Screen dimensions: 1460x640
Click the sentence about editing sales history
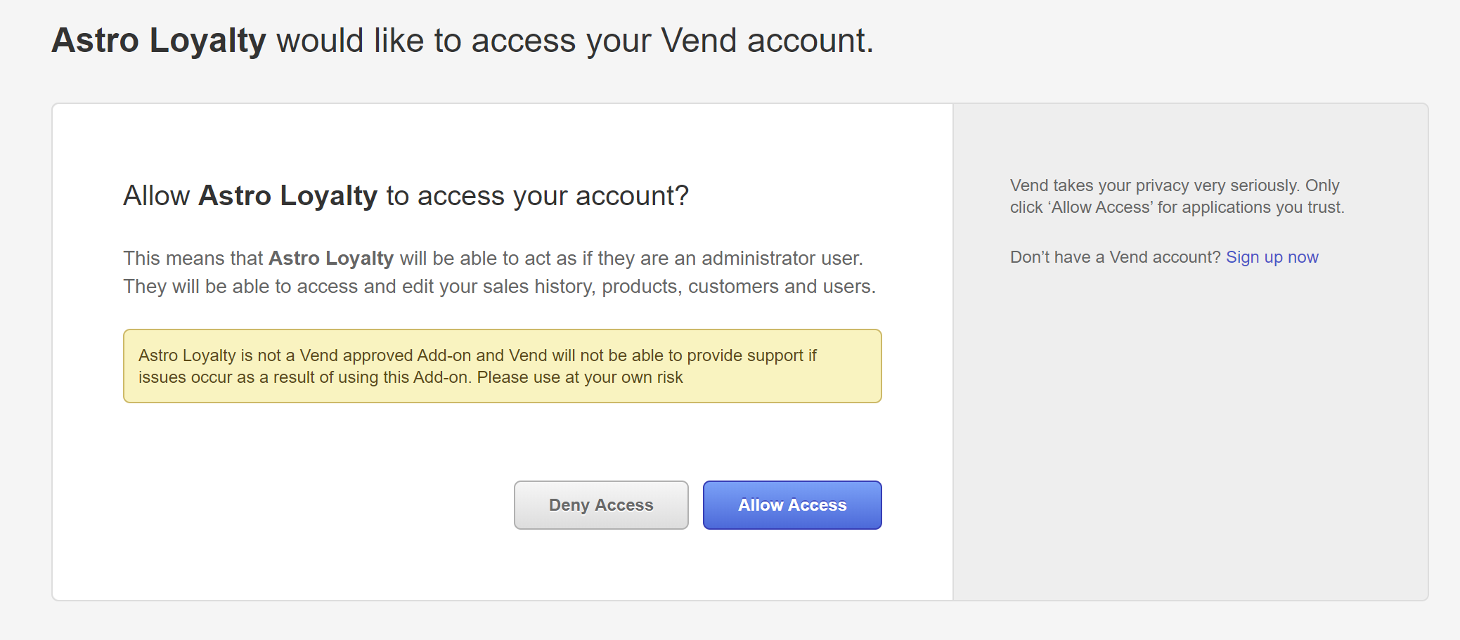[499, 287]
